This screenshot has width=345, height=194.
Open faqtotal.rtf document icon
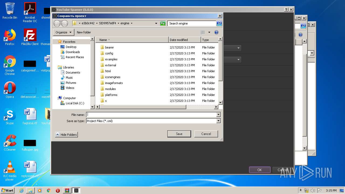tap(30, 116)
